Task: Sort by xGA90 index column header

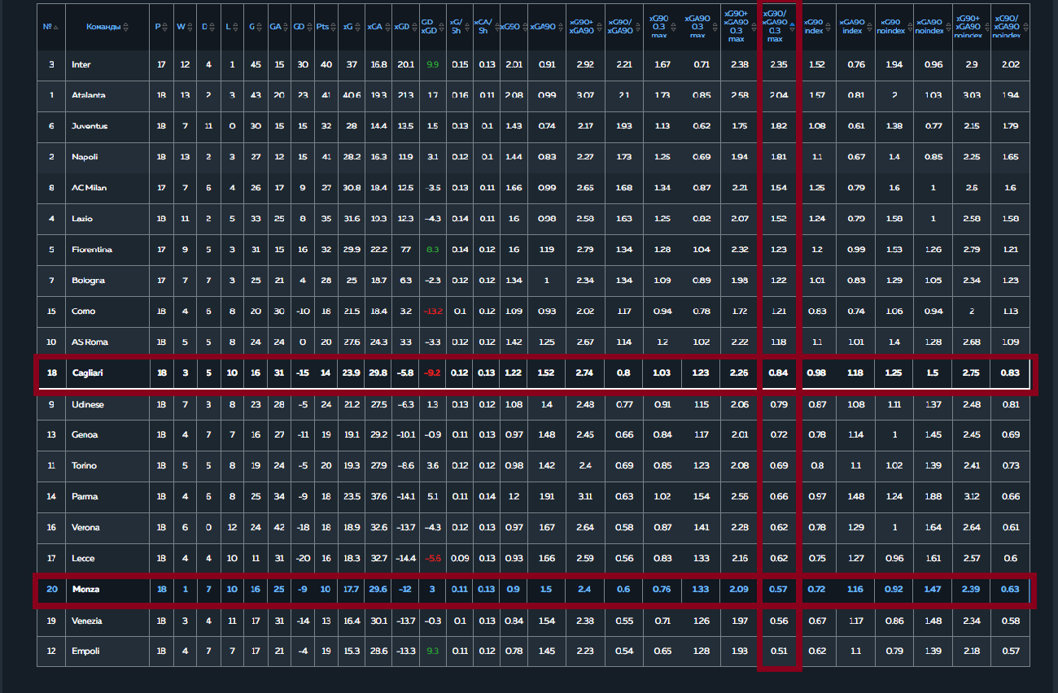Action: [x=855, y=27]
